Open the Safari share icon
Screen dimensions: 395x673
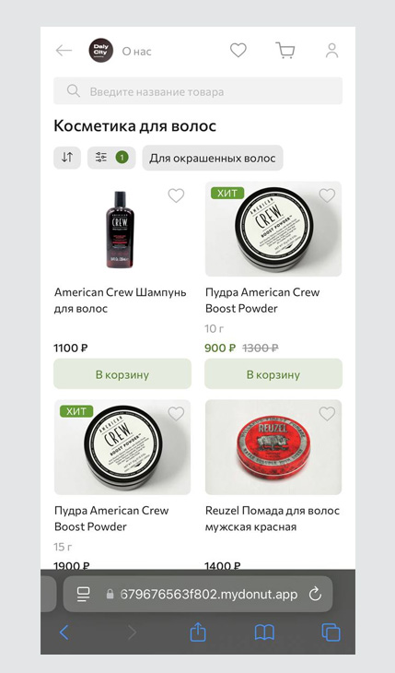pyautogui.click(x=198, y=632)
